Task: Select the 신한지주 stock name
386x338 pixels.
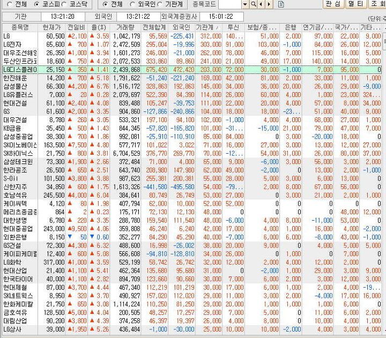Action: tap(15, 187)
